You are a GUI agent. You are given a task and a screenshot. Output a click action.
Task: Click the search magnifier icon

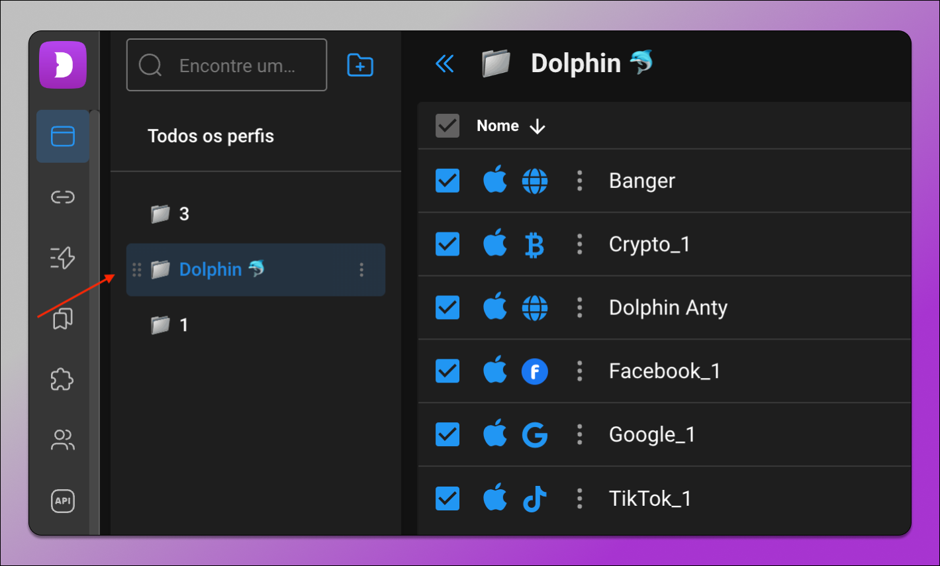tap(150, 65)
